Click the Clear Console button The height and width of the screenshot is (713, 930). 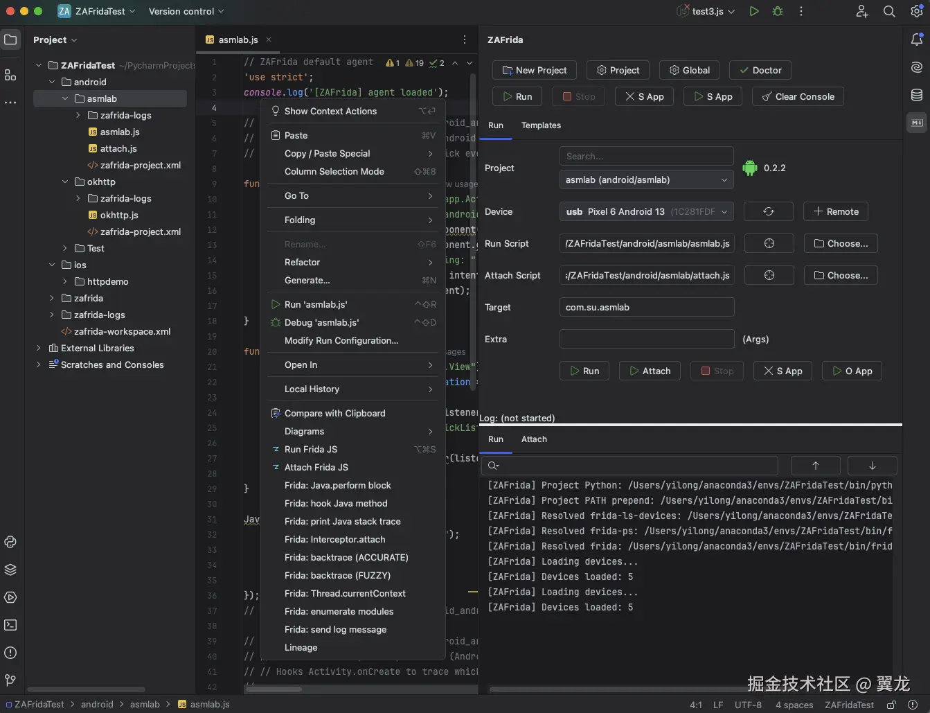[798, 96]
